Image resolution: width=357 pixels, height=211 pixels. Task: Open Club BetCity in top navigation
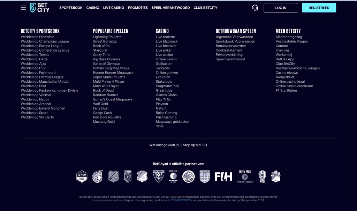coord(205,8)
